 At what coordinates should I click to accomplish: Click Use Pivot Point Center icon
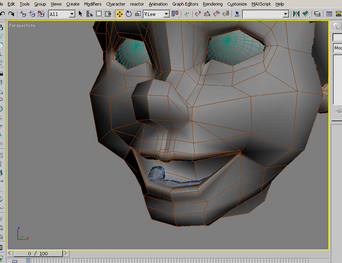[x=175, y=14]
